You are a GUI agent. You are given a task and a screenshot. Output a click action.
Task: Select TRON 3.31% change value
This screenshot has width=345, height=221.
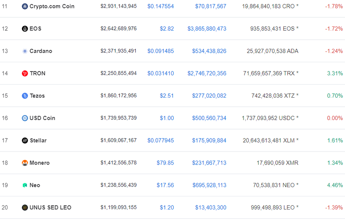(x=335, y=73)
